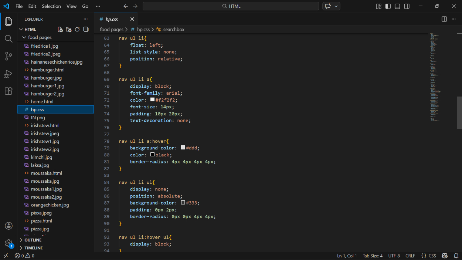Split the editor to the right
Image resolution: width=462 pixels, height=260 pixels.
[x=444, y=19]
